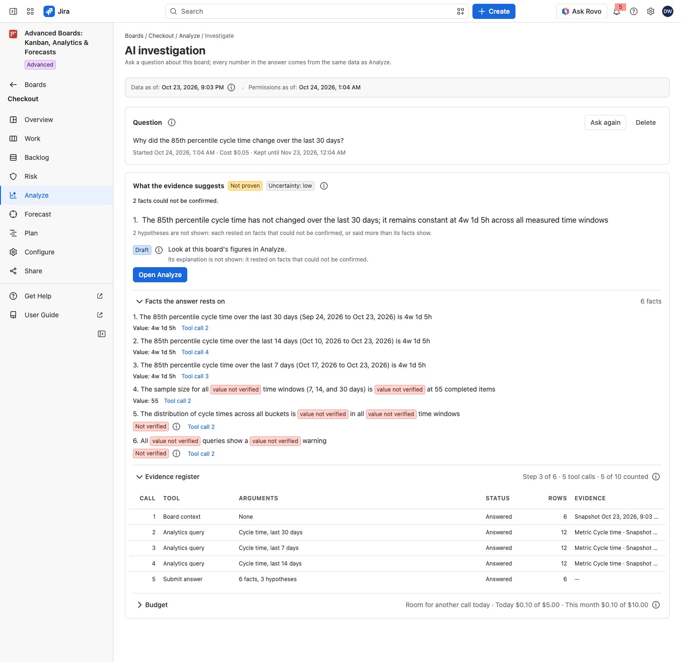Click the Not proven badge
This screenshot has height=662, width=681.
click(245, 186)
